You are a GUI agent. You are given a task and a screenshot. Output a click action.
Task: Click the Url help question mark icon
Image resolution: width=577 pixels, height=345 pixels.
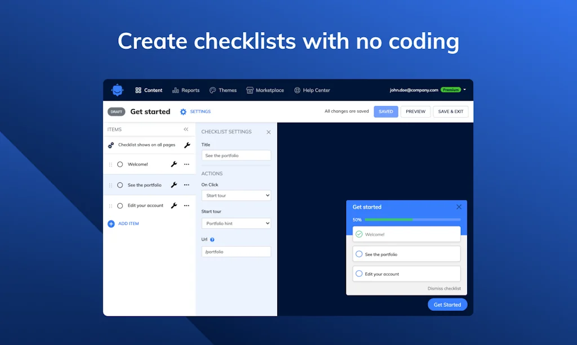point(212,240)
